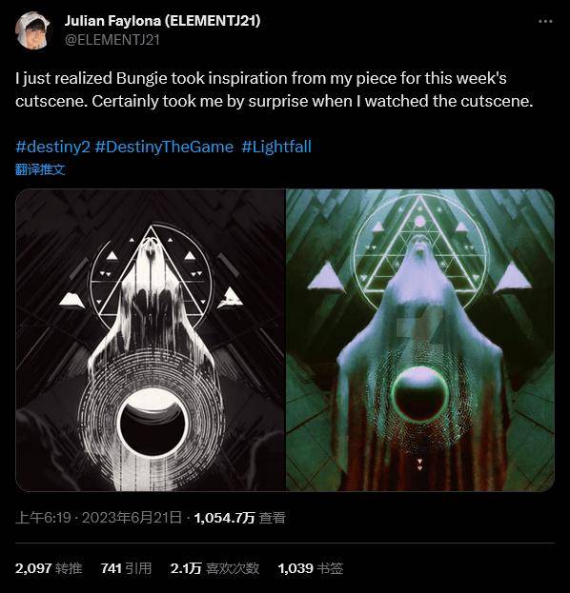
Task: Open the black-and-white artwork image
Action: point(150,340)
